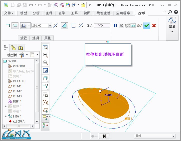Pause the extrude tool
Image resolution: width=181 pixels, height=141 pixels.
(x=115, y=25)
